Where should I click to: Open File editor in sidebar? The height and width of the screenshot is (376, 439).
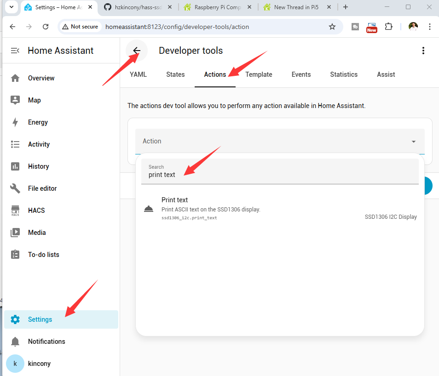[42, 188]
